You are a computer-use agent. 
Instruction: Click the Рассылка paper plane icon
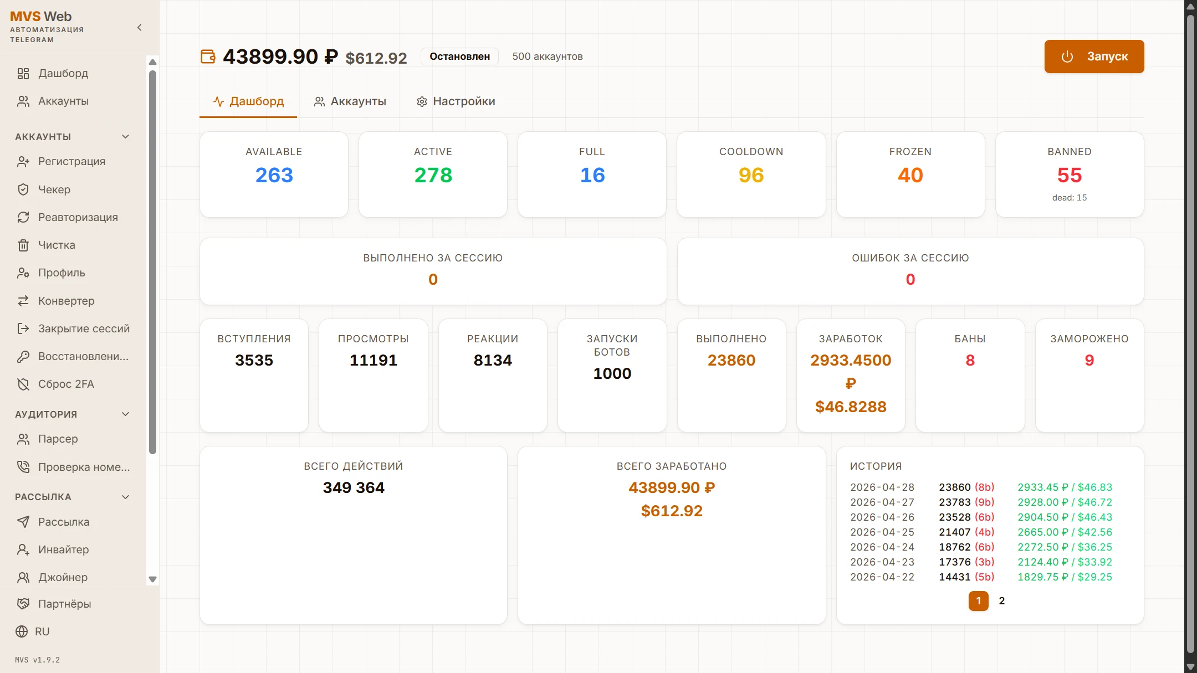click(23, 522)
